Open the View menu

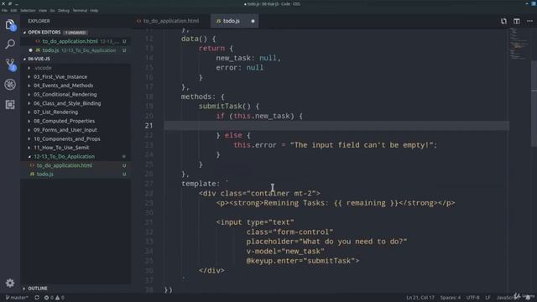click(x=43, y=11)
